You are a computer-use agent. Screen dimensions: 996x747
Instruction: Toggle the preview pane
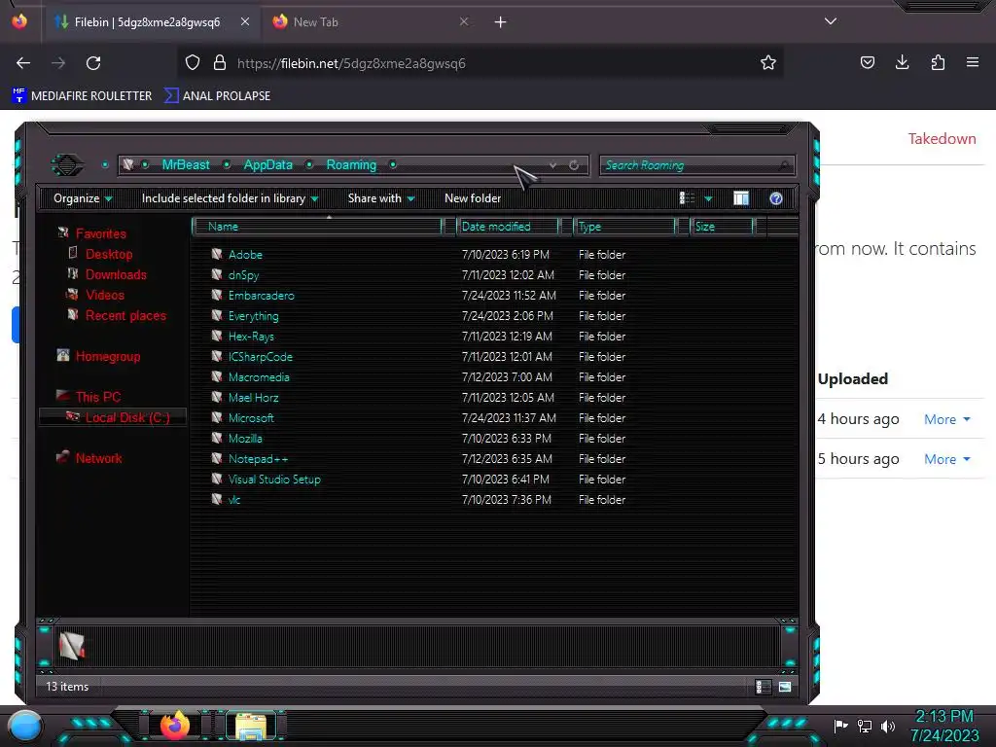740,198
